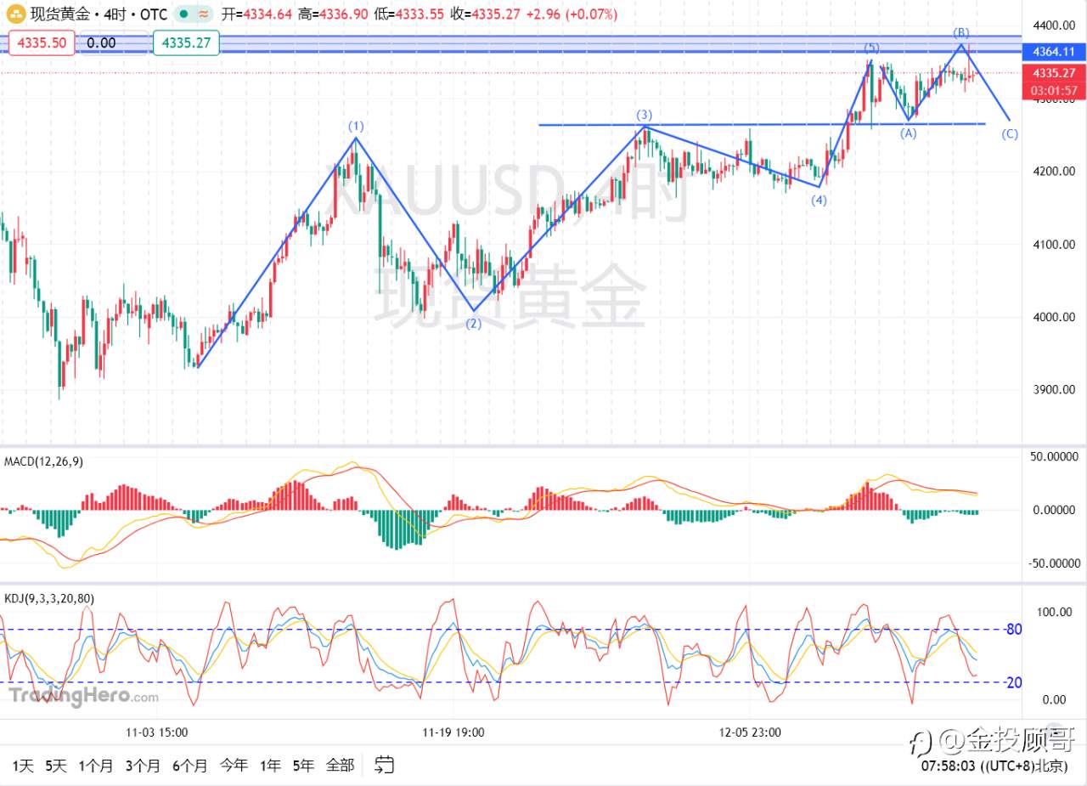Open the 全部 range option
Image resolution: width=1087 pixels, height=786 pixels.
pyautogui.click(x=341, y=765)
